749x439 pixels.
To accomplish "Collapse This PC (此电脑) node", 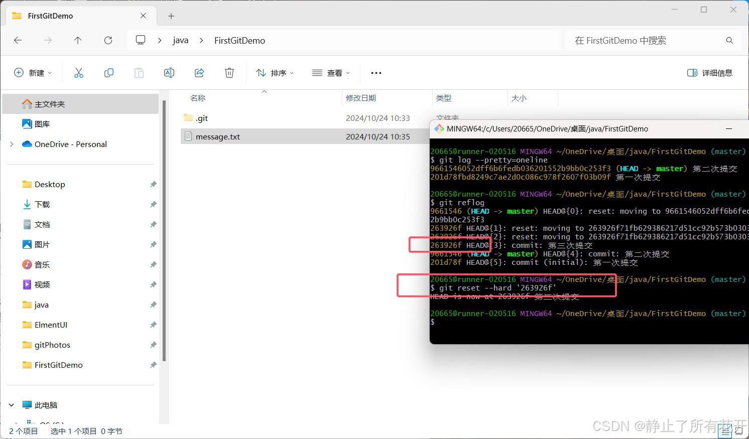I will pos(12,405).
